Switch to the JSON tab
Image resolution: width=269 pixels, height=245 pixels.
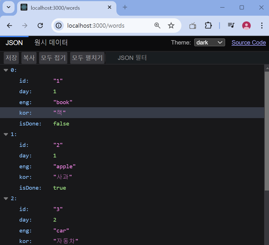click(14, 43)
